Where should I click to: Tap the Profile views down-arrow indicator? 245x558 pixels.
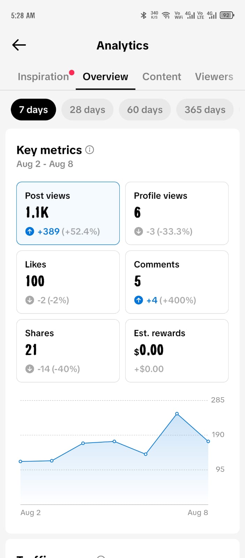click(139, 231)
